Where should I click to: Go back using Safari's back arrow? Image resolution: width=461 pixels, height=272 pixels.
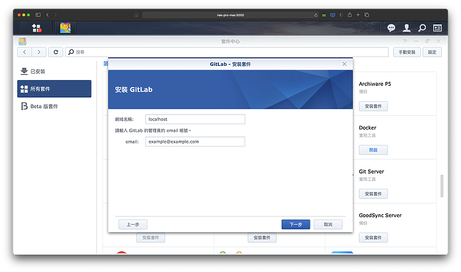(x=47, y=15)
